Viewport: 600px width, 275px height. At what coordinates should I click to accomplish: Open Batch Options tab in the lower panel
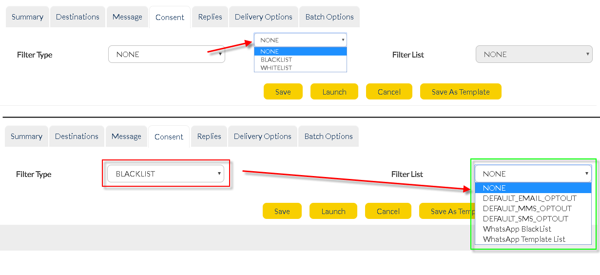pos(329,137)
